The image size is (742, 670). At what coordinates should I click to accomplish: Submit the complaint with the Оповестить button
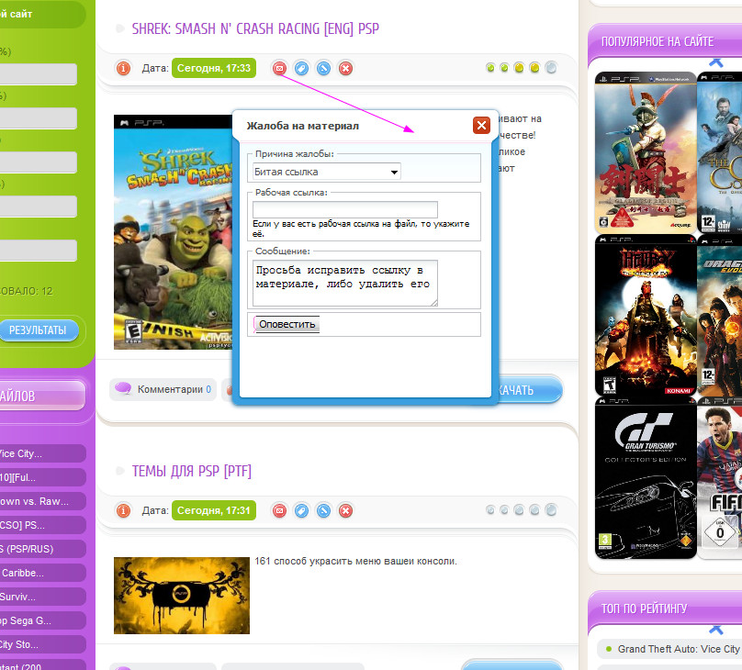pos(287,324)
